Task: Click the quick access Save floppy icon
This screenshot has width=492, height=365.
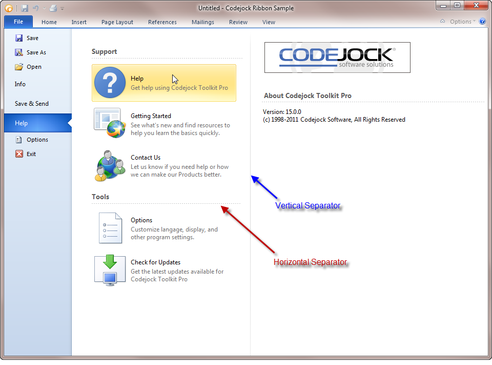Action: tap(25, 8)
